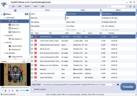The width and height of the screenshot is (137, 96).
Task: Skip to previous track in preview
Action: pos(3,91)
